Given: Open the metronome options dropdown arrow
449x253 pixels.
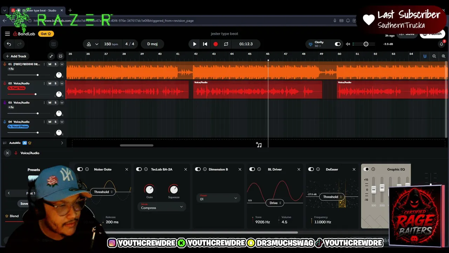Looking at the screenshot, I should coord(97,44).
